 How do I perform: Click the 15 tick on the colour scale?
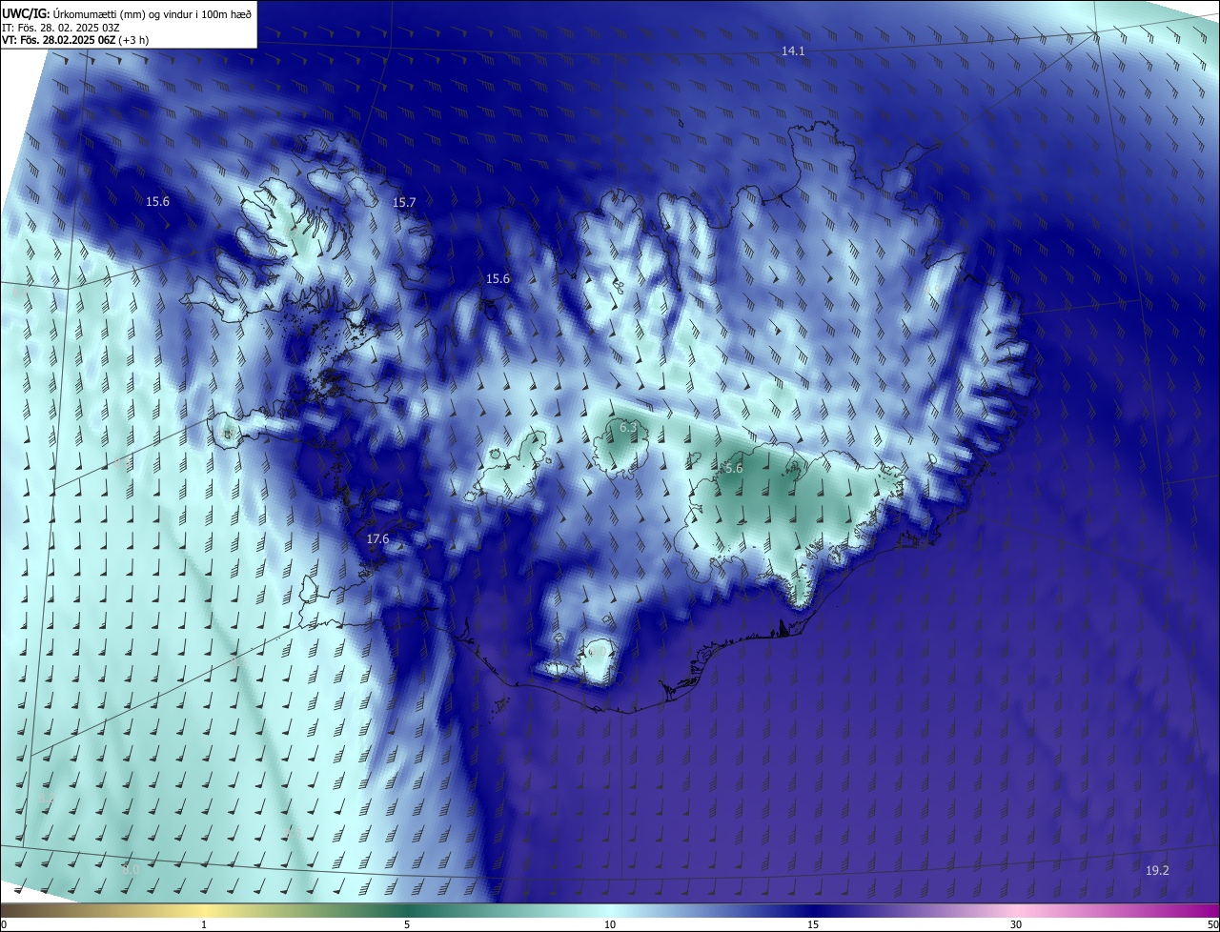coord(813,924)
